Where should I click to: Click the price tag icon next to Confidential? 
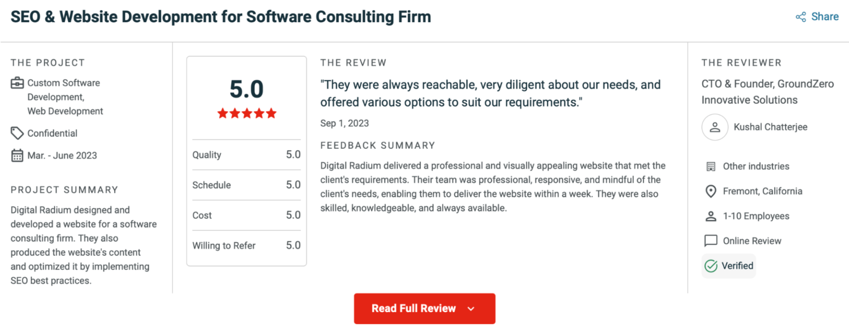[17, 133]
